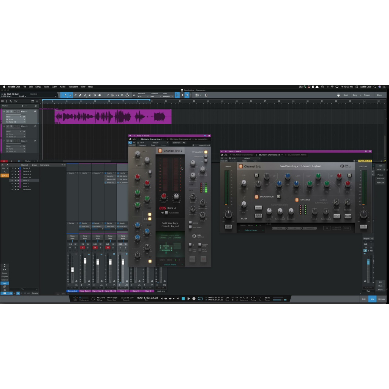Toggle DYNAMICS power in Channel Strip window
This screenshot has height=389, width=389.
(297, 200)
